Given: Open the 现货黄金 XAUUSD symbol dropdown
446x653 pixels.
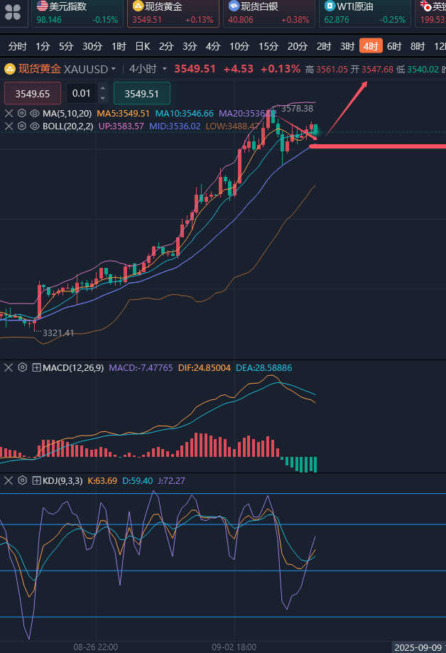Looking at the screenshot, I should point(60,69).
